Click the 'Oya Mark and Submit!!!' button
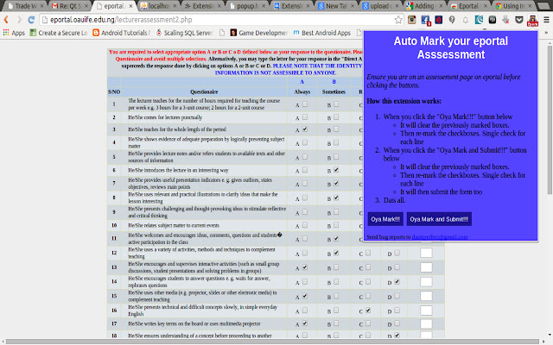Viewport: 553px width, 345px height. 439,219
